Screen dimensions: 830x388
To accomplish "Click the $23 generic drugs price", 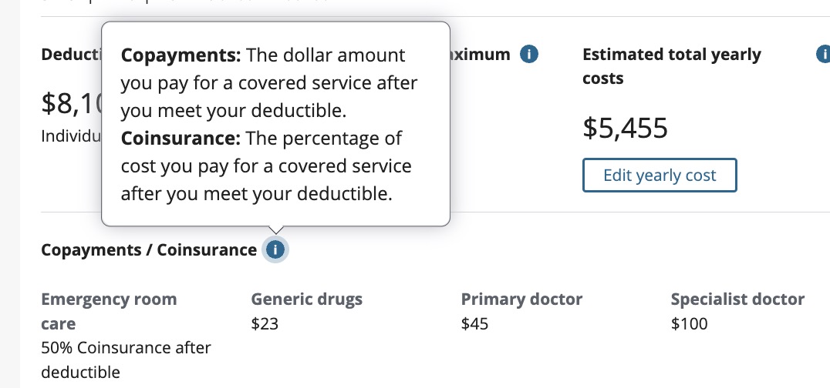I will point(265,324).
